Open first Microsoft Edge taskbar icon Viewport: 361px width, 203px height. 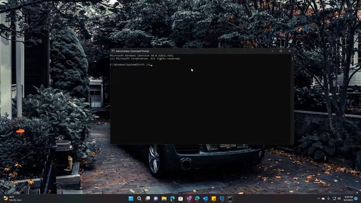[172, 198]
